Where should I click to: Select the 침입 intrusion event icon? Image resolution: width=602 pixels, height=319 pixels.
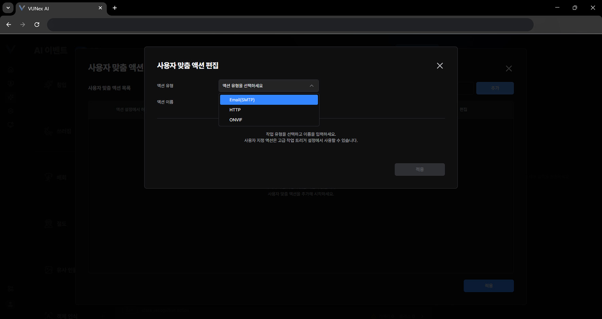coord(49,84)
